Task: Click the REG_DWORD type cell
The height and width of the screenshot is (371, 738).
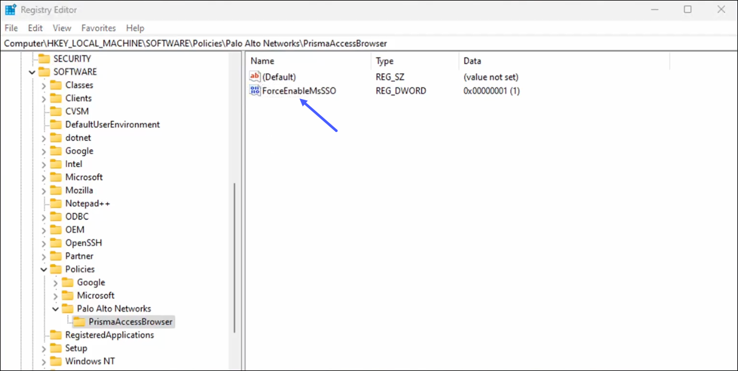Action: 401,90
